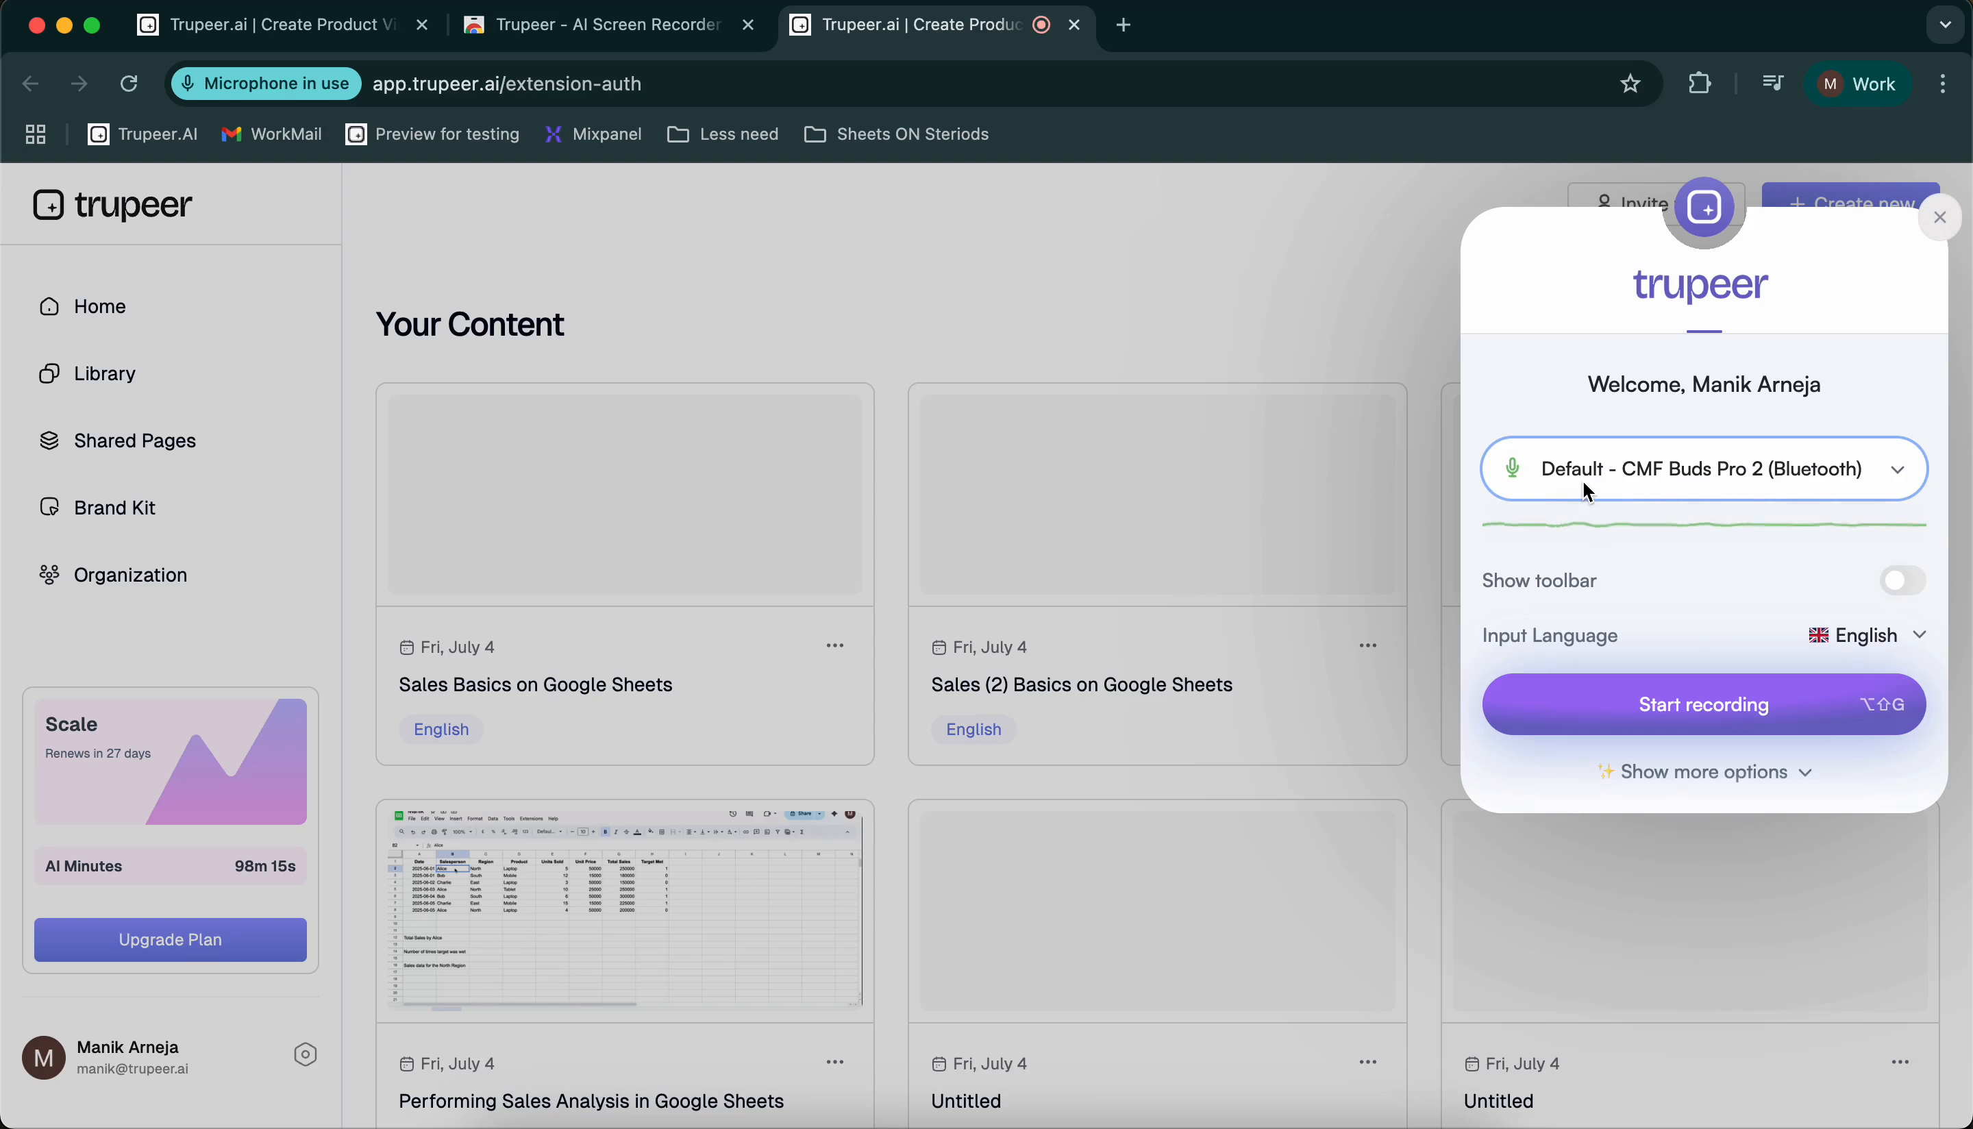
Task: Click the Trupeer extension camera icon
Action: pyautogui.click(x=1704, y=206)
